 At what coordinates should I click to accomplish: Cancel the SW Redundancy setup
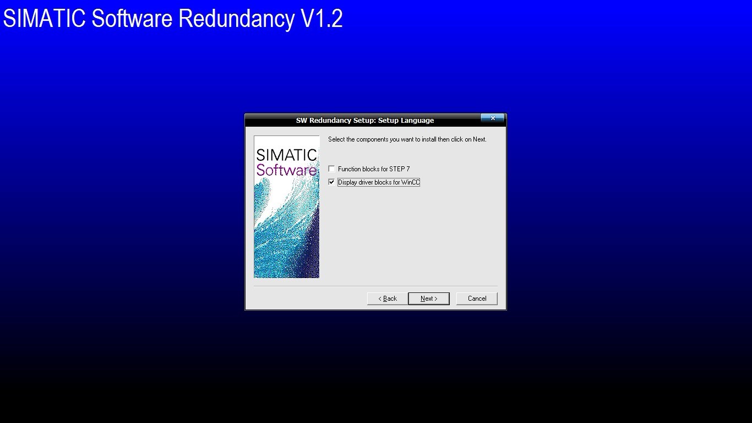point(477,299)
